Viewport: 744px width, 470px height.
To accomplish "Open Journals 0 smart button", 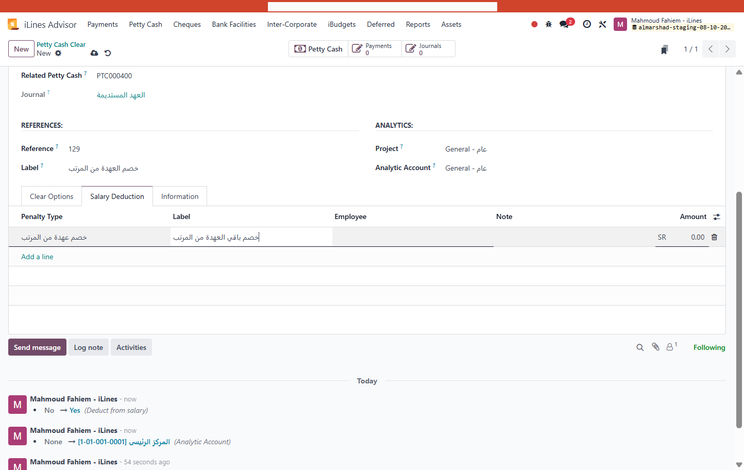I will pos(428,49).
